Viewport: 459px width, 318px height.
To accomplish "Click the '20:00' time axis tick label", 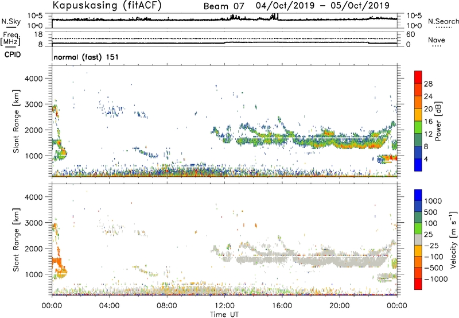I will (340, 306).
